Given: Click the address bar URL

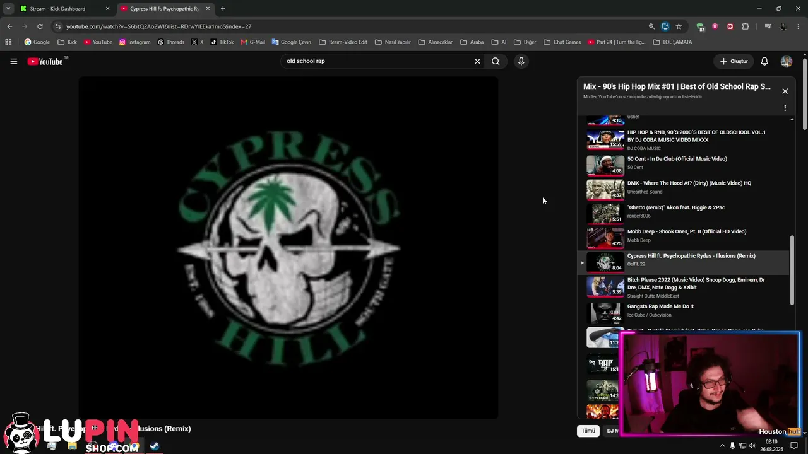Looking at the screenshot, I should pos(159,26).
